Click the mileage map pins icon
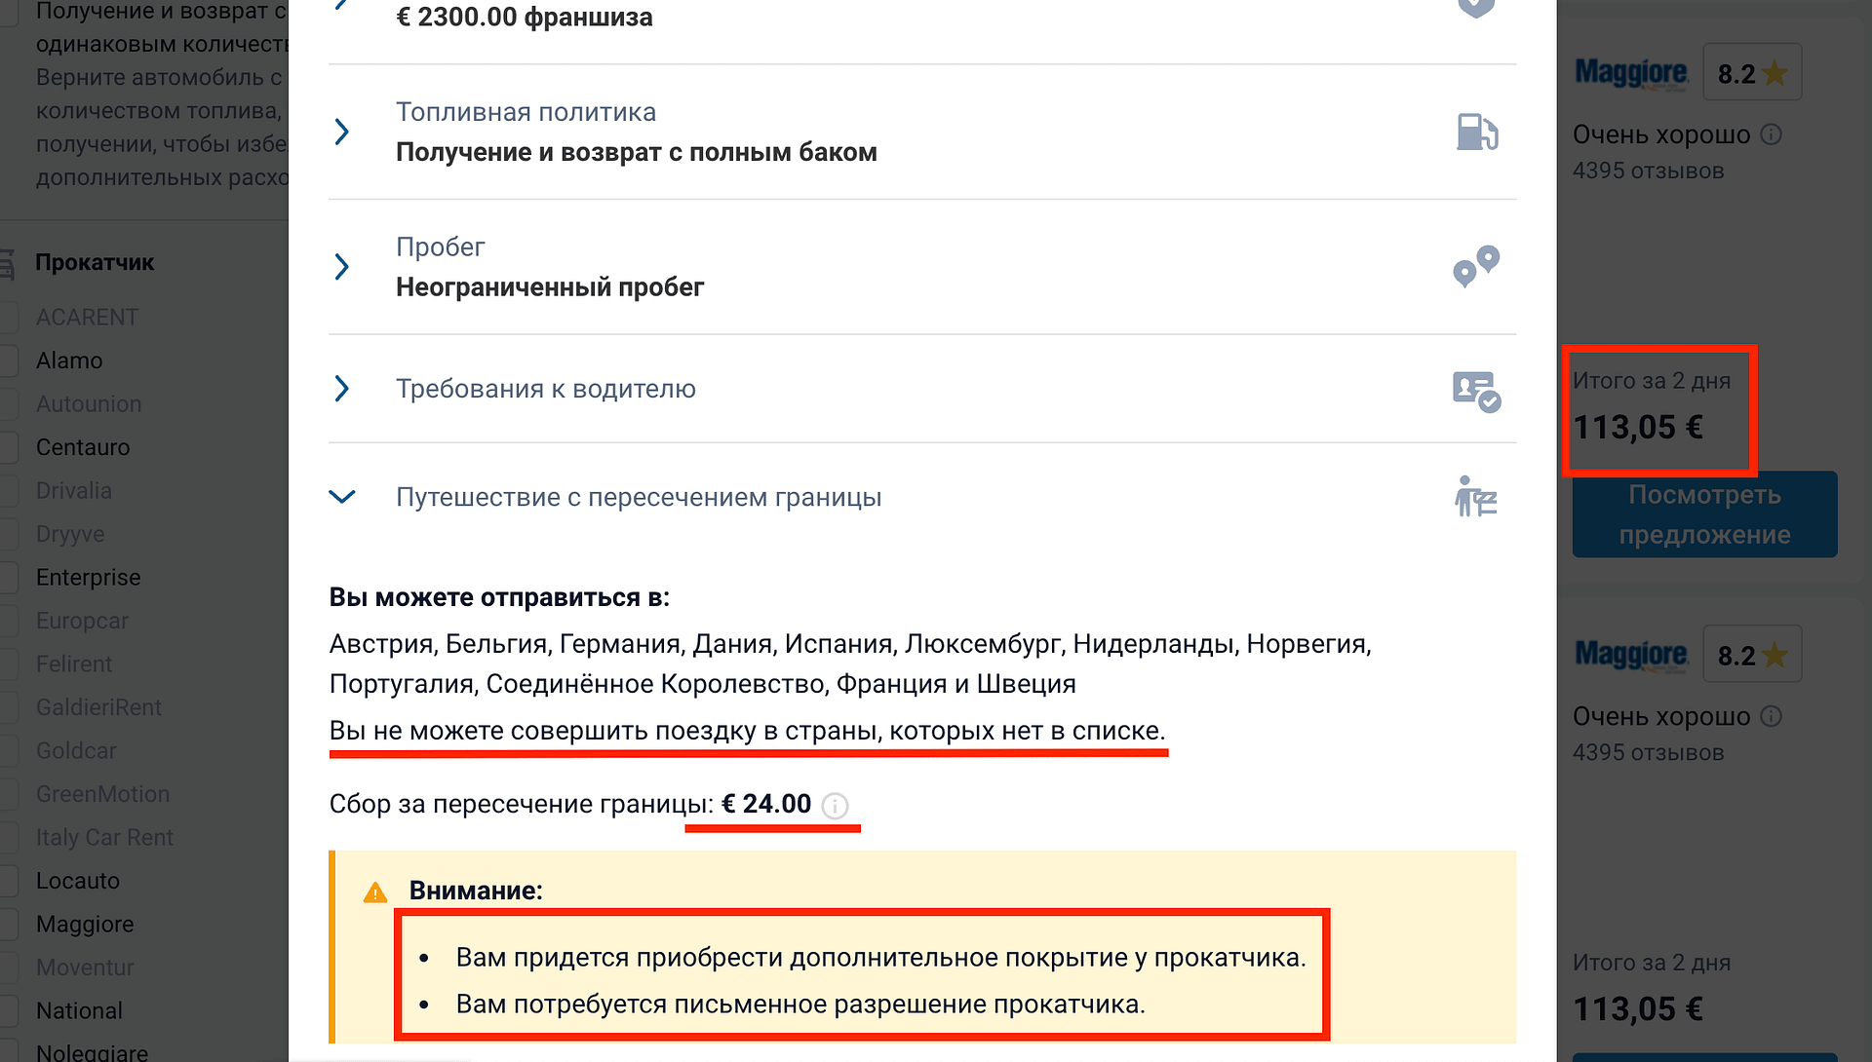This screenshot has width=1872, height=1062. coord(1476,266)
